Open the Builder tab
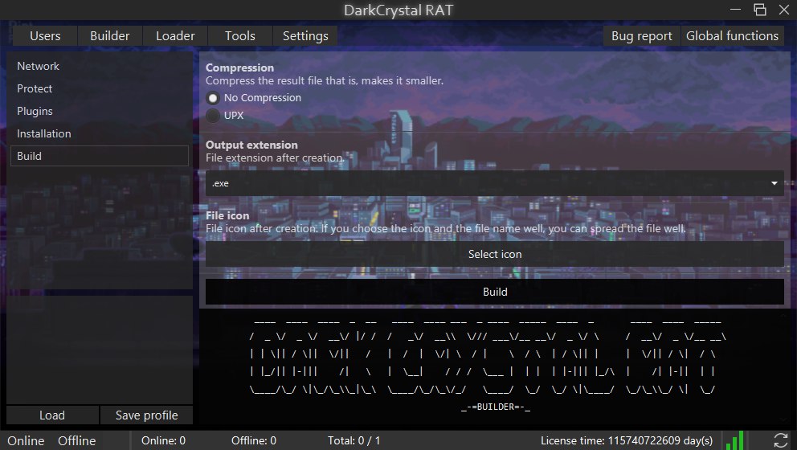The image size is (797, 450). (x=110, y=36)
